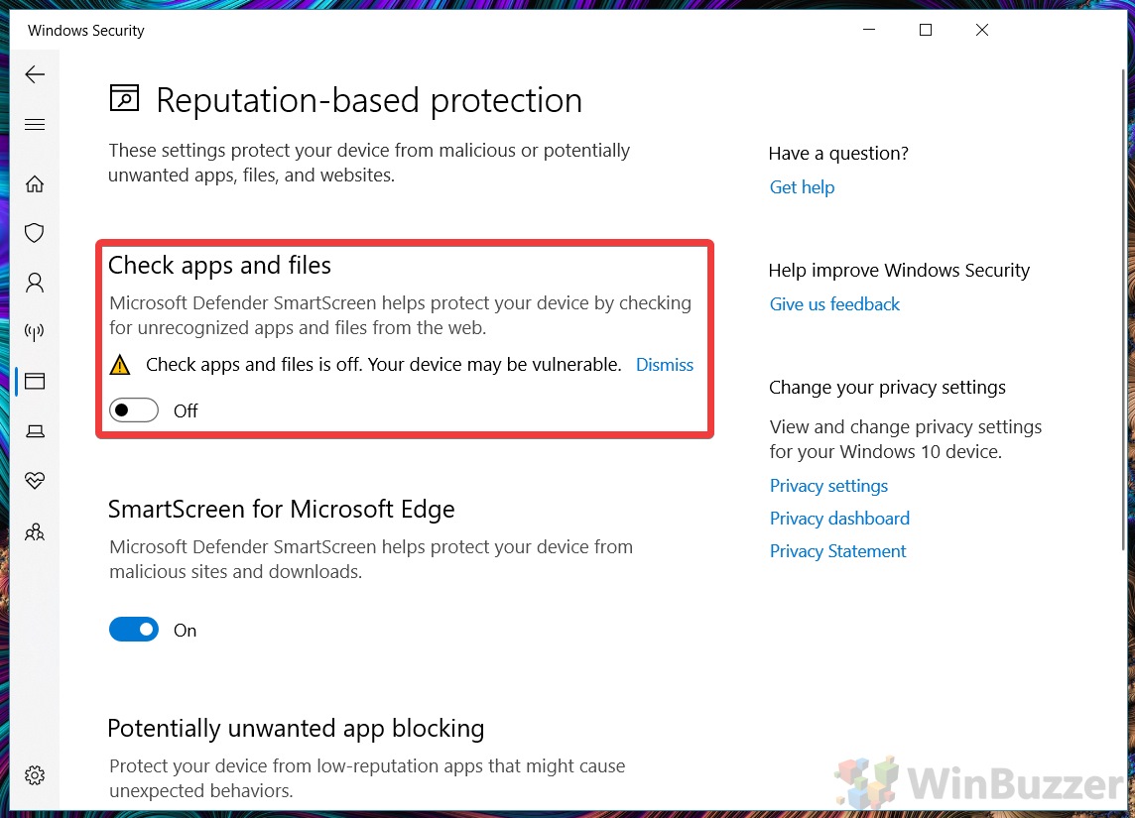Select App & browser control icon
Image resolution: width=1135 pixels, height=818 pixels.
(x=35, y=382)
